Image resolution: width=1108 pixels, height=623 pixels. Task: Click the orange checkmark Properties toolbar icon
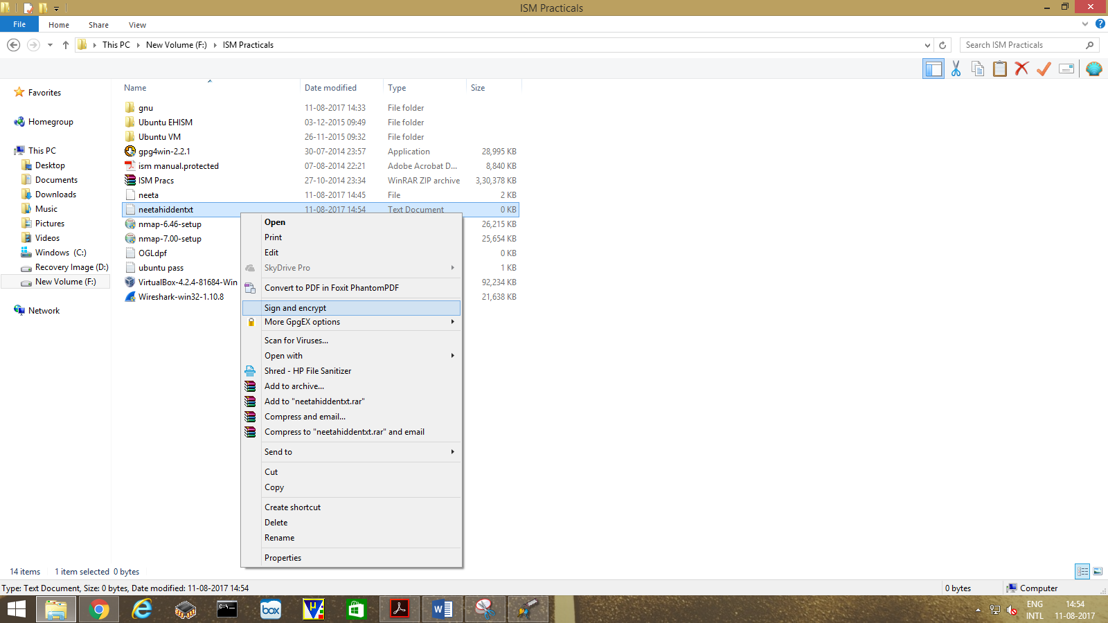[x=1044, y=69]
